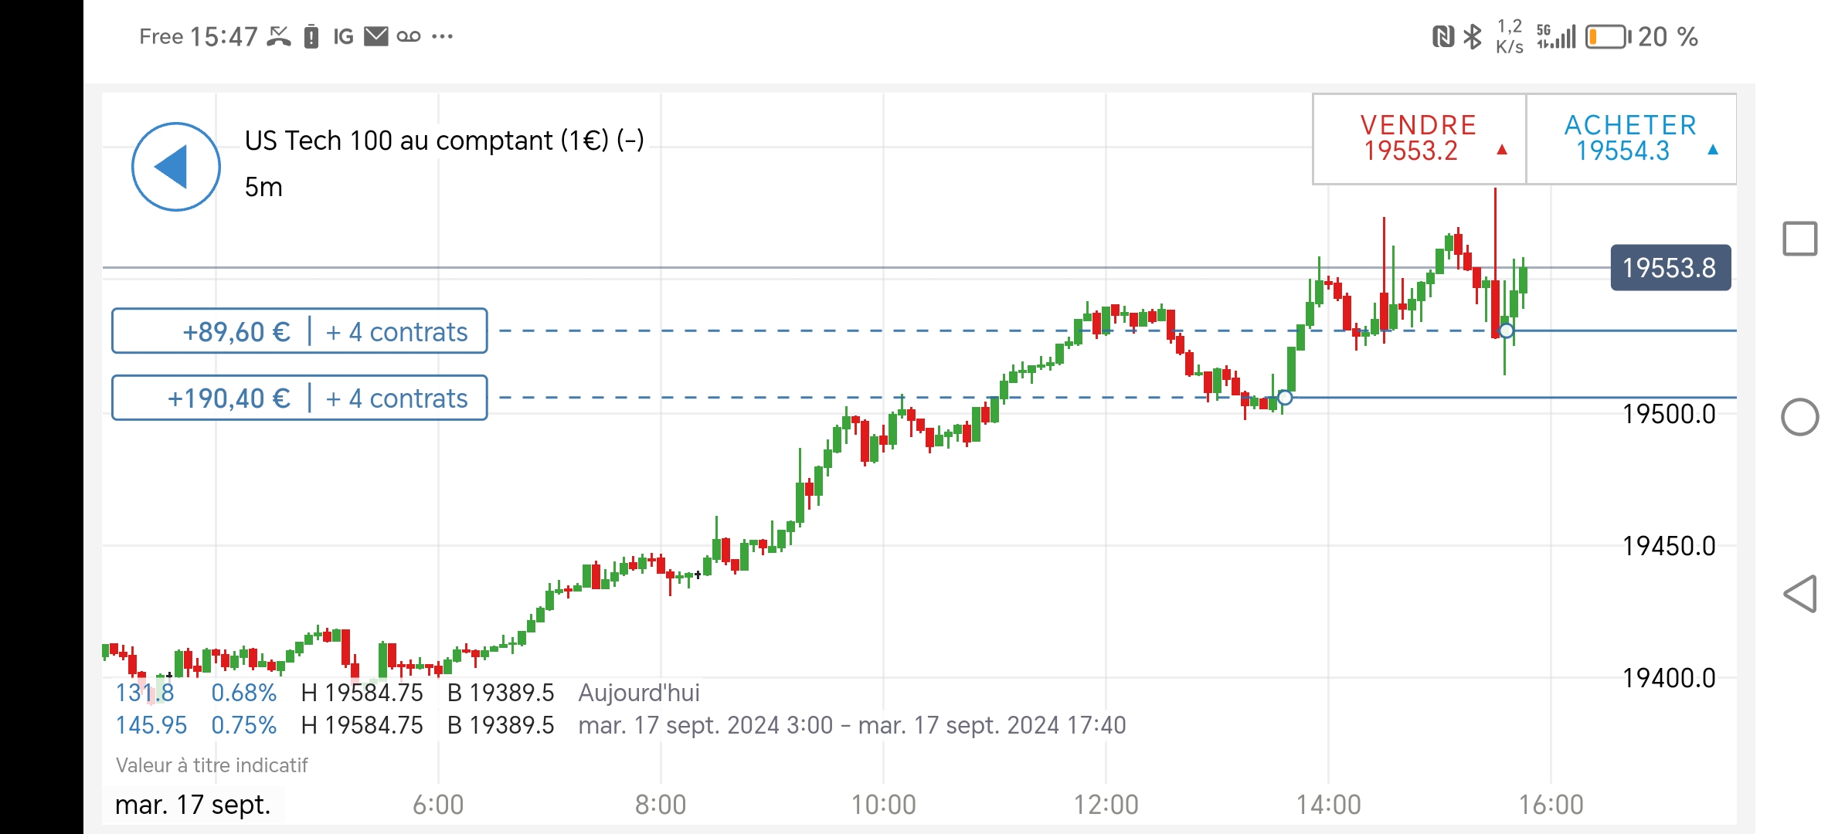Tap the upper position circle marker
Viewport: 1845px width, 834px height.
click(x=1506, y=331)
